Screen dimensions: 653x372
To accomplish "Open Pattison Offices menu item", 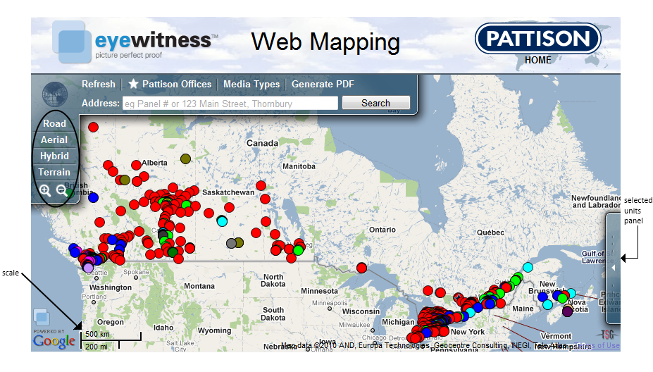I will coord(177,84).
